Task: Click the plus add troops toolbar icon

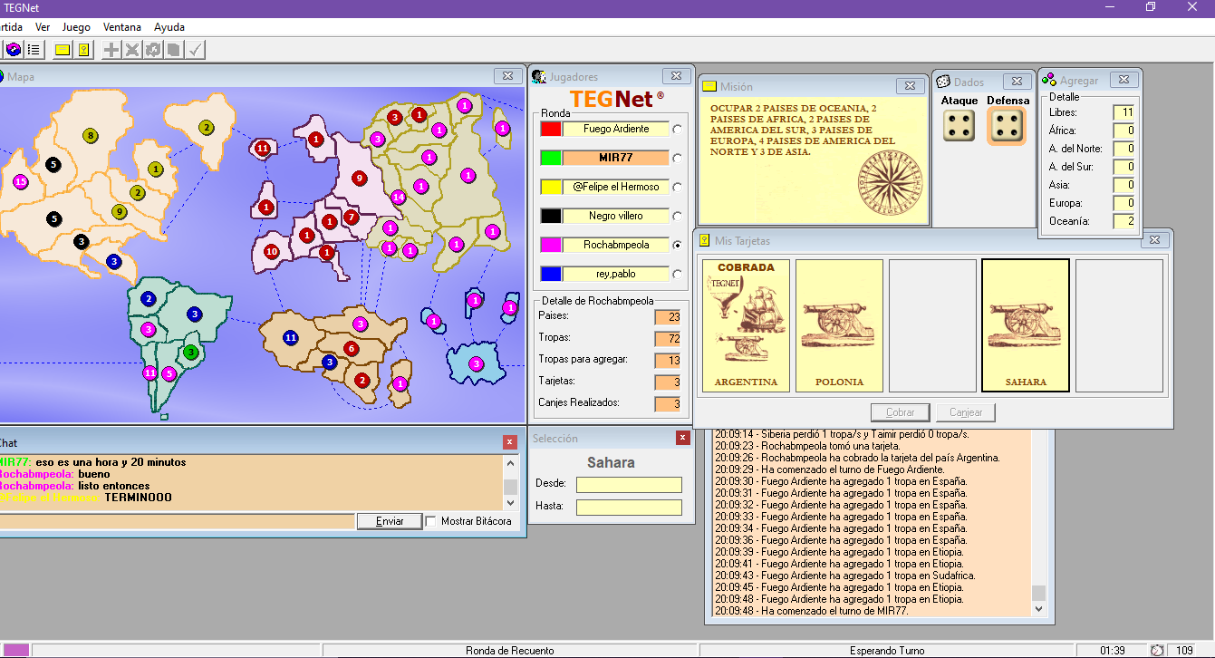Action: (111, 49)
